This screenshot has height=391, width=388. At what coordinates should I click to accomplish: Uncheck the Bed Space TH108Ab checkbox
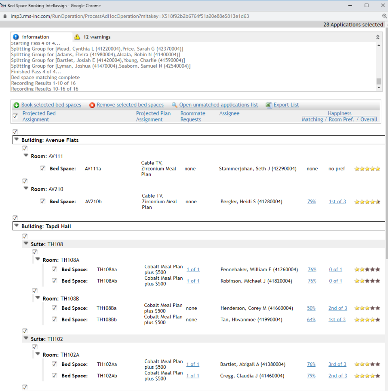point(54,280)
